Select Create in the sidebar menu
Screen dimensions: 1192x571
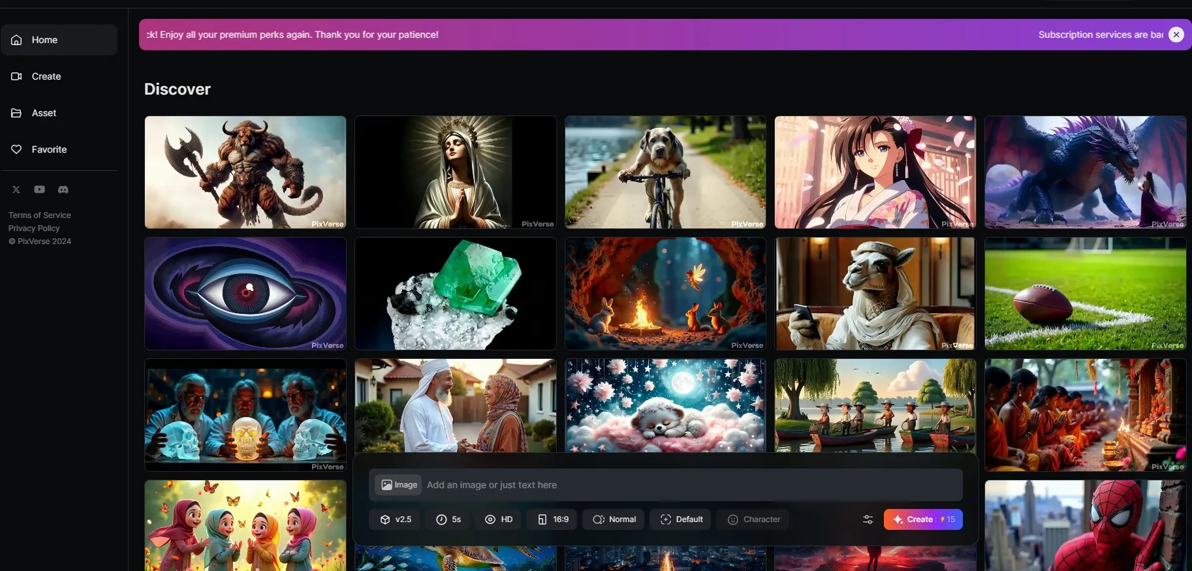tap(46, 76)
